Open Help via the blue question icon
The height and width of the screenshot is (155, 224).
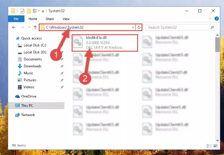216,19
